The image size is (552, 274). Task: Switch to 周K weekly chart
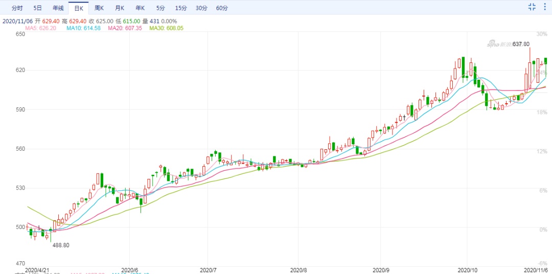tap(99, 8)
